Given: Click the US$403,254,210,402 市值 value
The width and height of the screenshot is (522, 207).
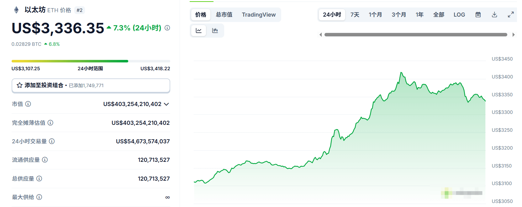Looking at the screenshot, I should (132, 104).
